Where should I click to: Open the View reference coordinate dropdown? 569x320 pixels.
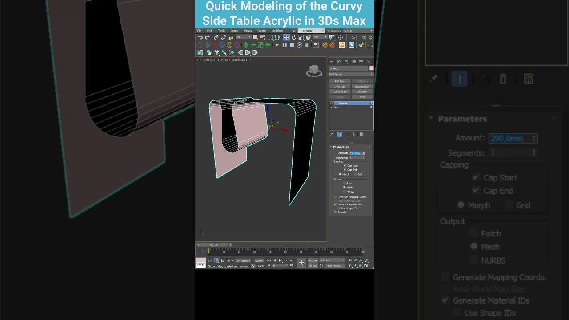coord(320,37)
